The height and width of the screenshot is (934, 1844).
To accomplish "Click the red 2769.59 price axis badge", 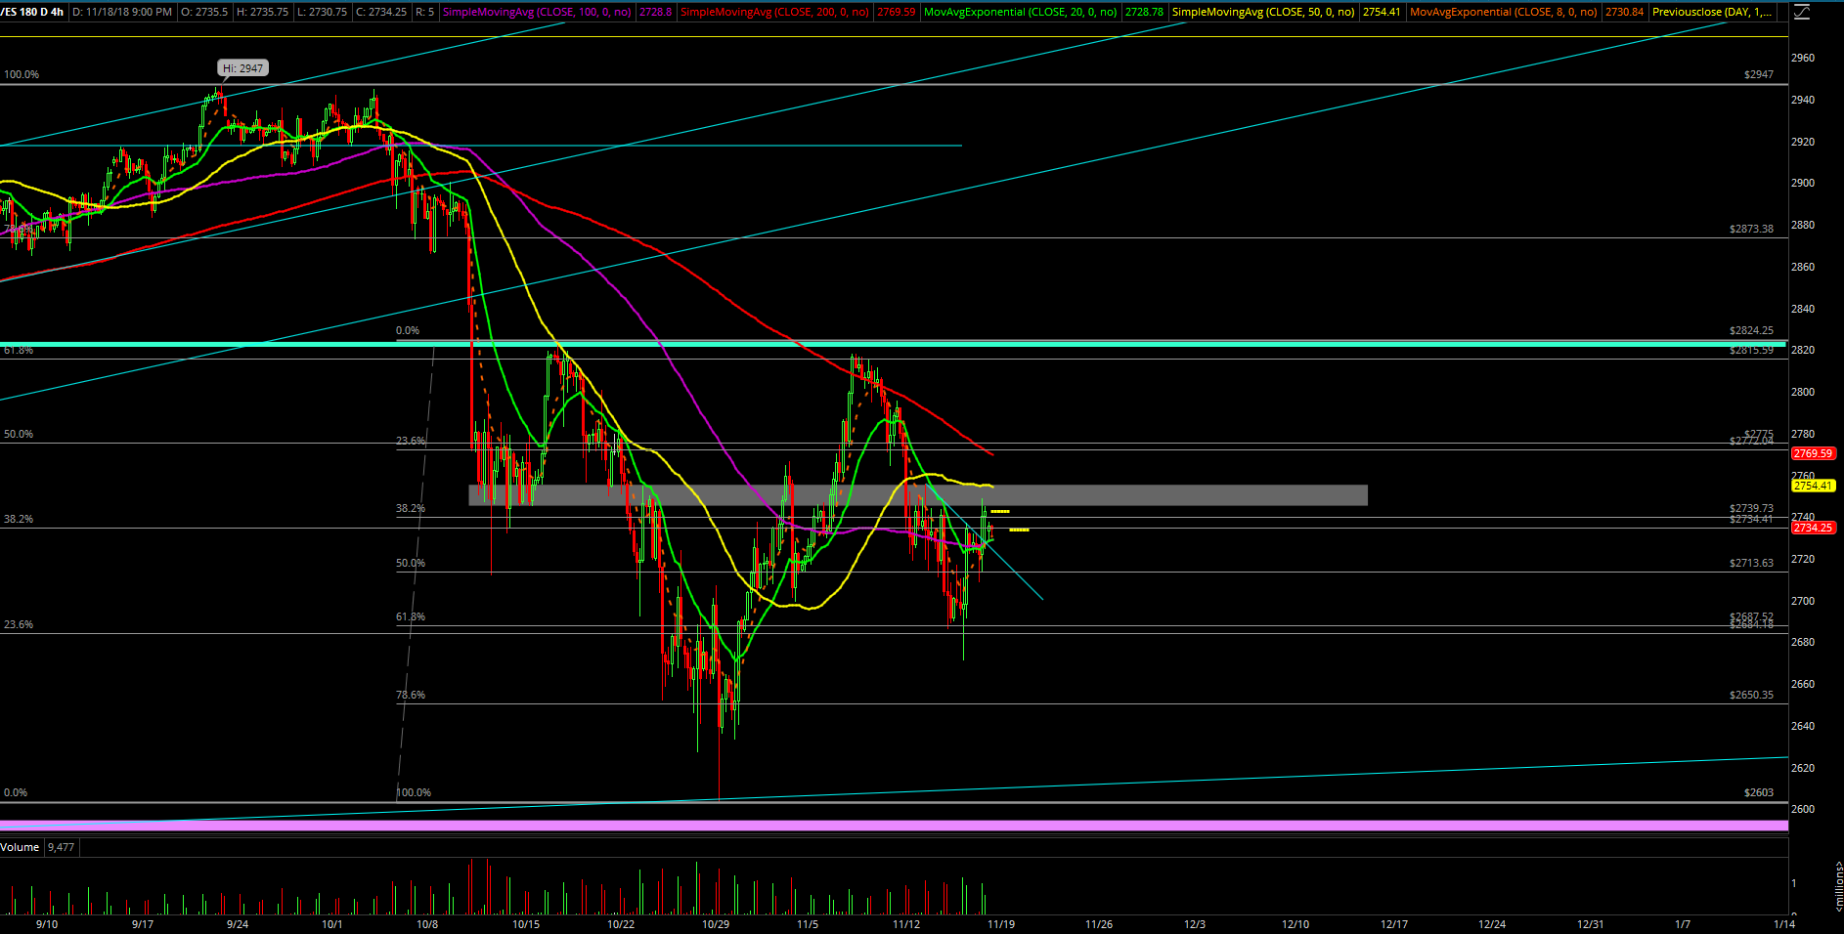I will [1813, 453].
